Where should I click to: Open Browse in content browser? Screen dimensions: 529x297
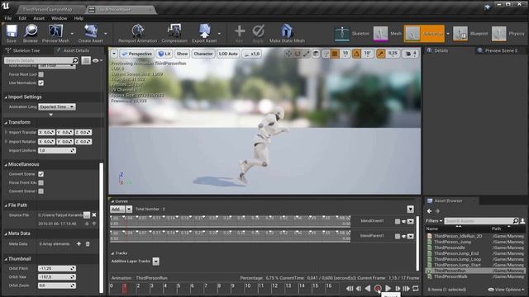[31, 33]
